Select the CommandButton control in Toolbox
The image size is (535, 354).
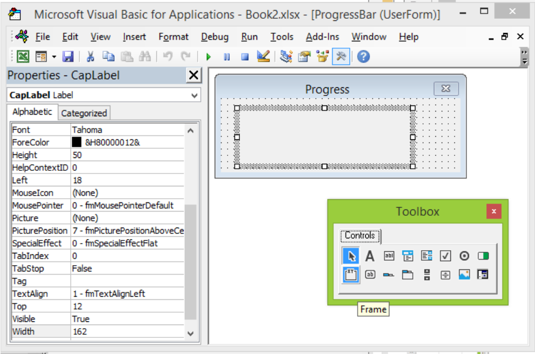pos(370,274)
